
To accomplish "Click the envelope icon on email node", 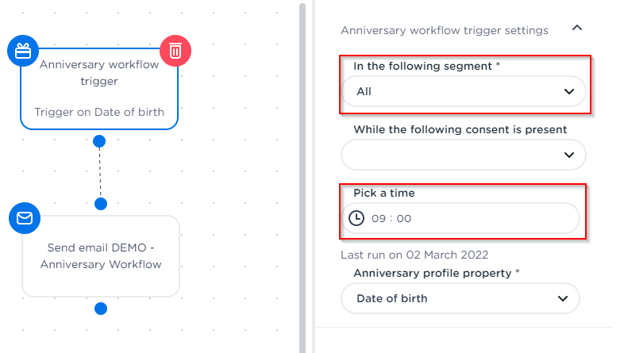I will pos(24,218).
